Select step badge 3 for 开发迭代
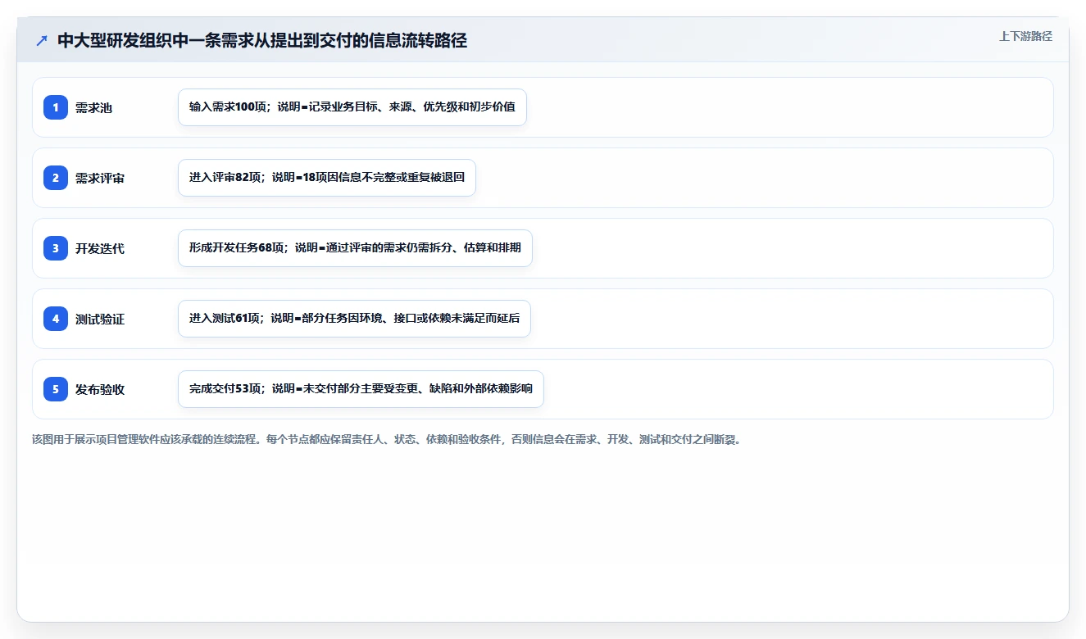 click(x=56, y=248)
